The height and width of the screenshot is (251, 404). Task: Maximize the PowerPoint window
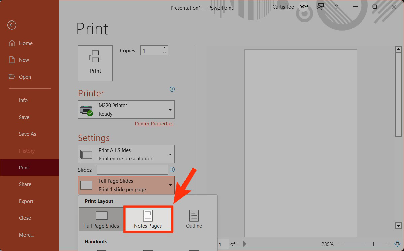[x=375, y=7]
